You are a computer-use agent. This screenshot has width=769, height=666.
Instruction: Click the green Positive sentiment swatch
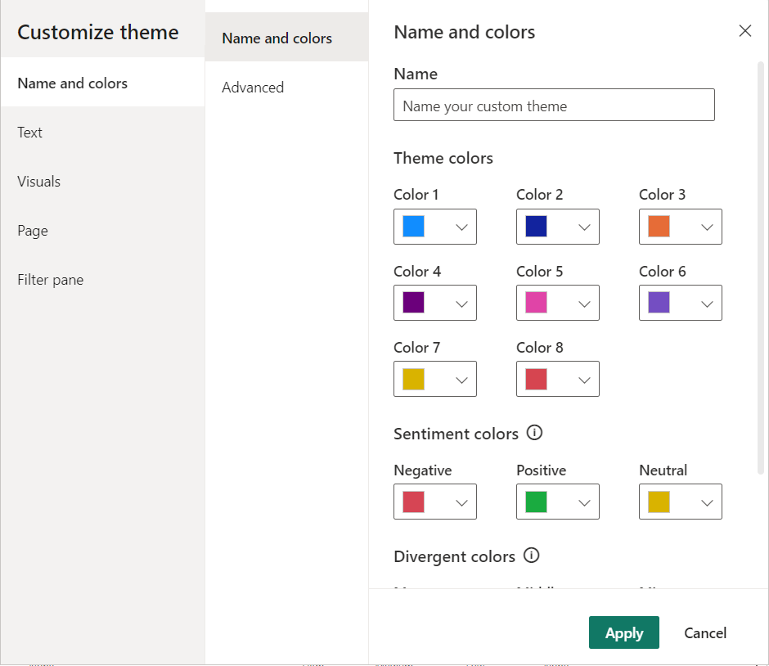537,502
